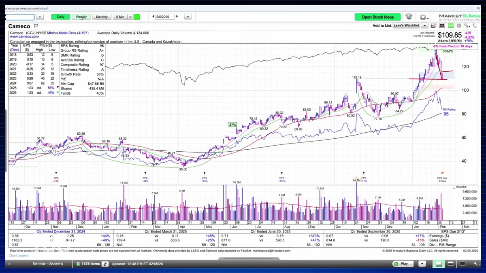486x273 pixels.
Task: Toggle the green square next to 5 Min
Action: pyautogui.click(x=137, y=17)
